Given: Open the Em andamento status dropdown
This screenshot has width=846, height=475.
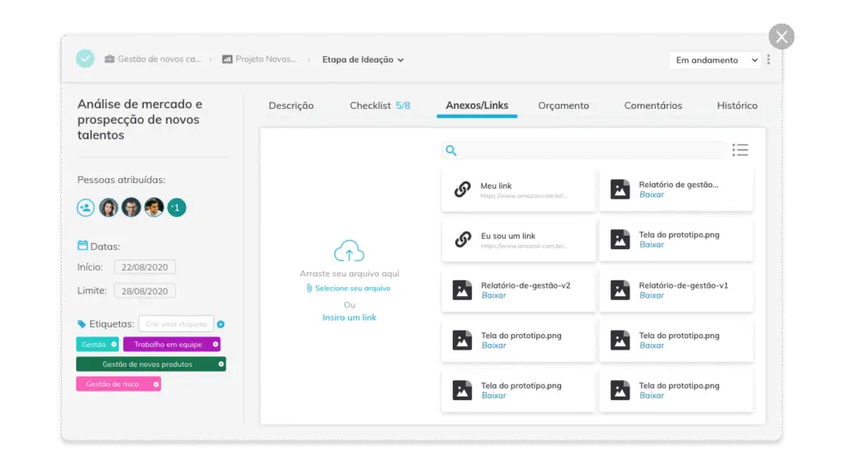Looking at the screenshot, I should pos(715,60).
